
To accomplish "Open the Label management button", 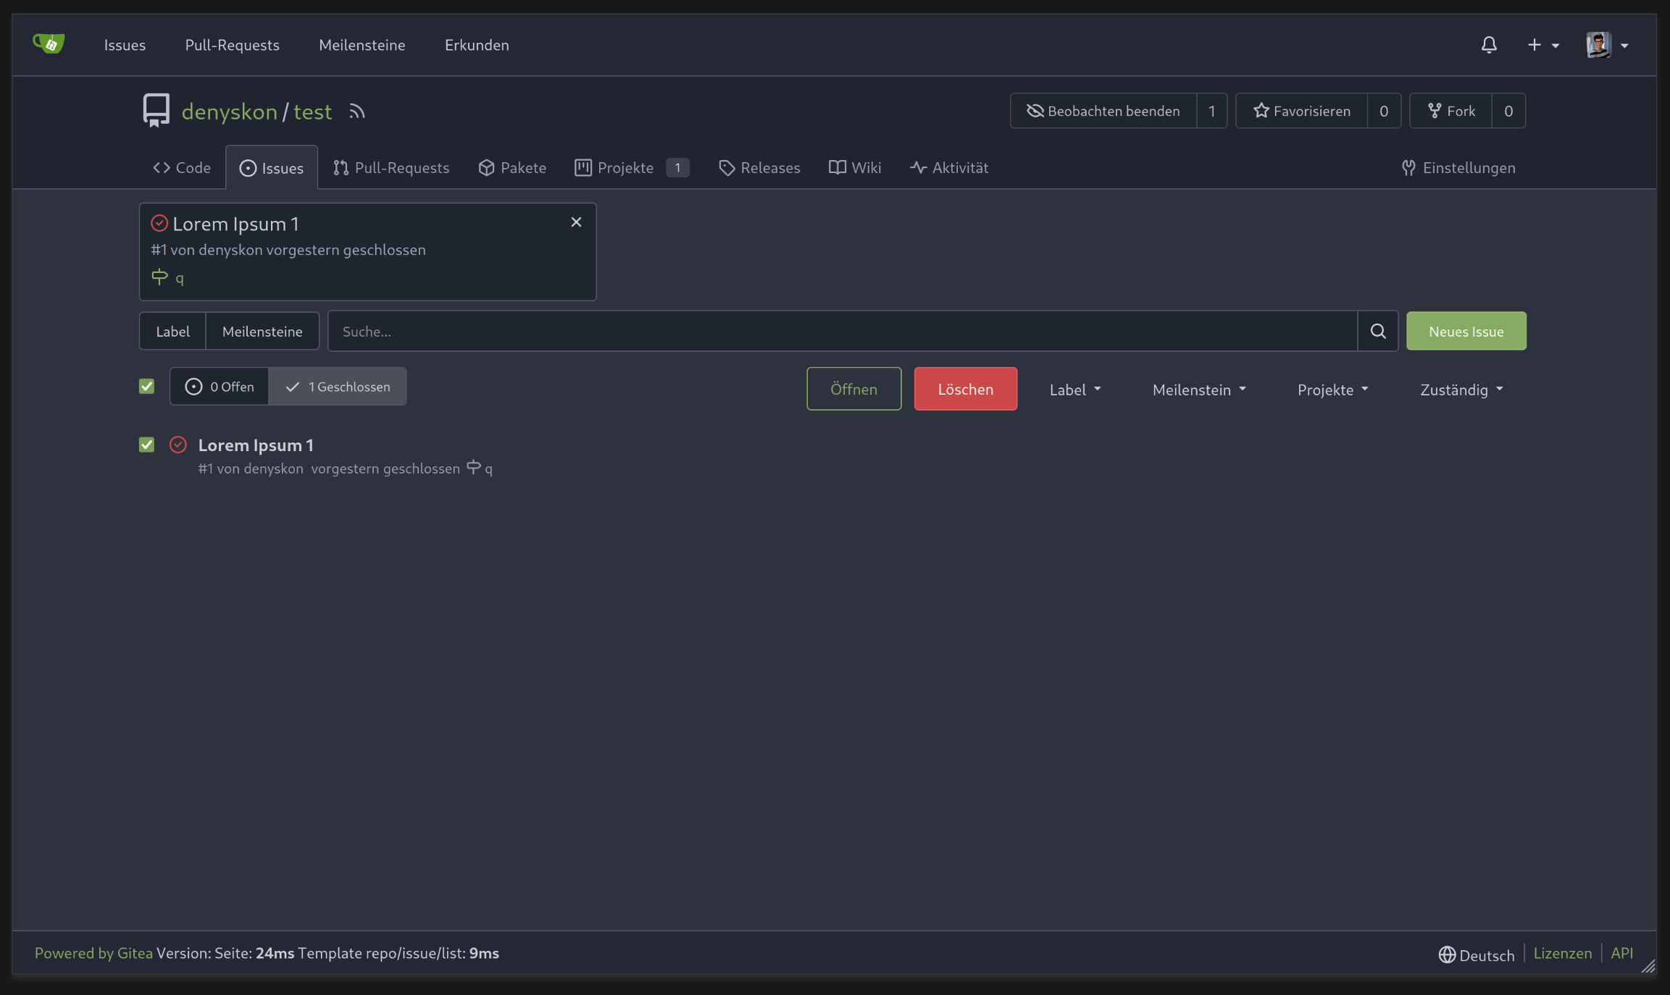I will click(x=172, y=331).
